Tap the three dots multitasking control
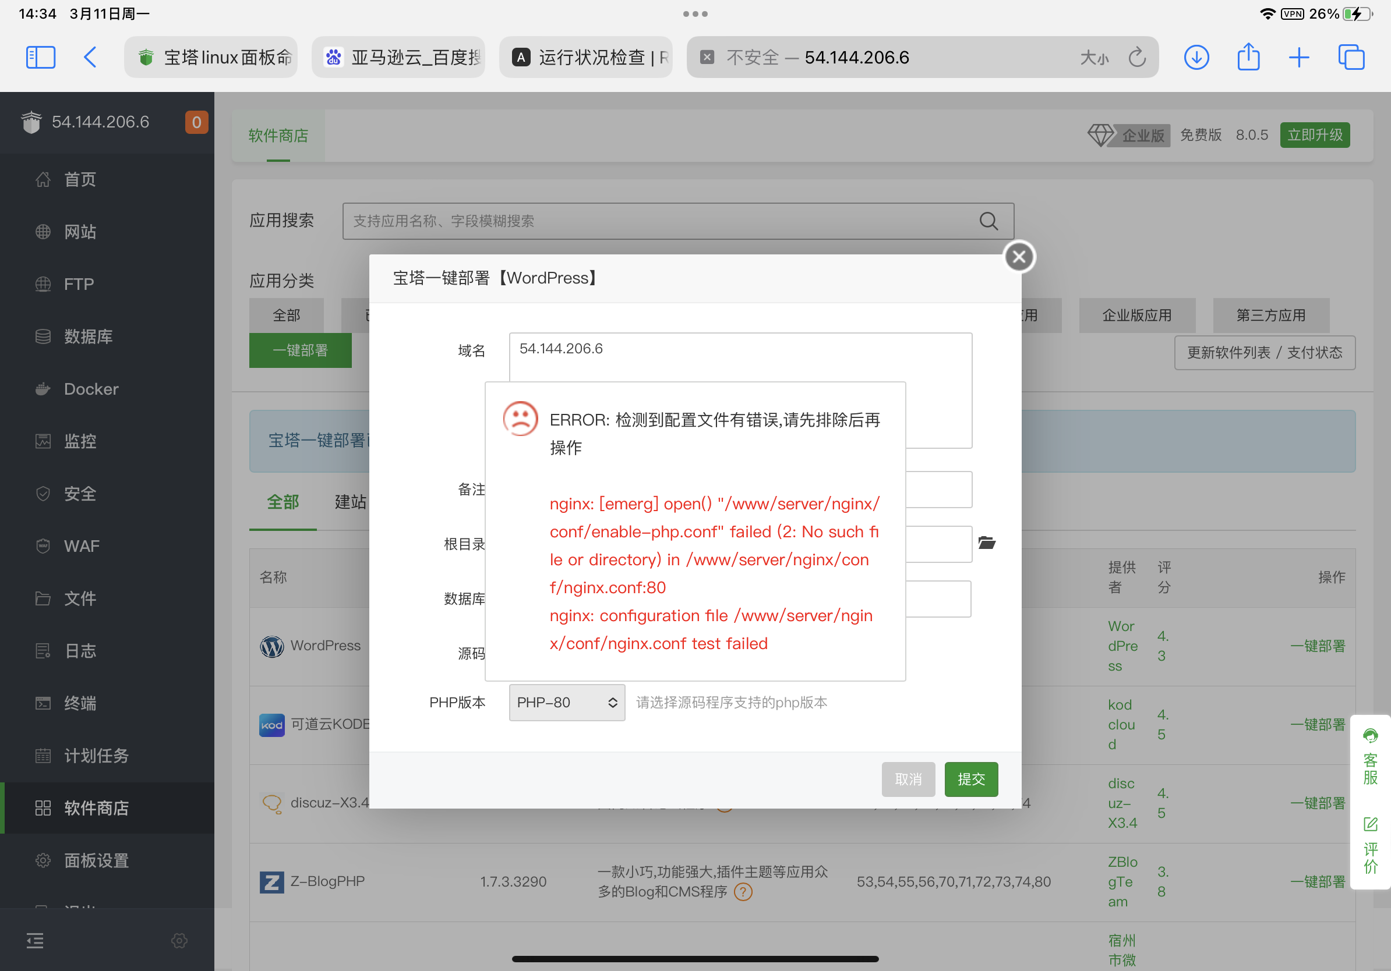 tap(695, 13)
